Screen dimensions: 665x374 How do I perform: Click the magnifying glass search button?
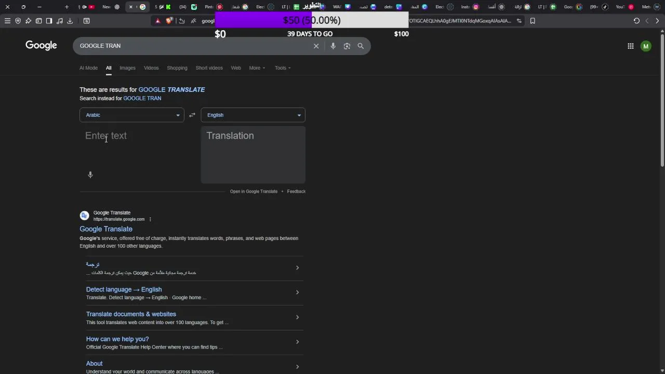click(x=361, y=46)
